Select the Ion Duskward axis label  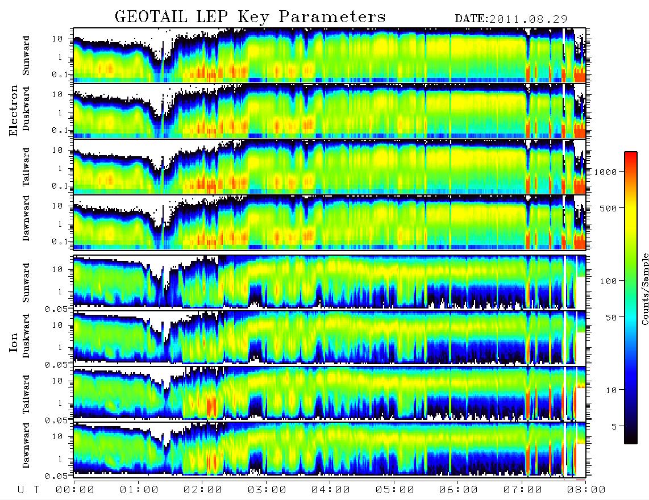pyautogui.click(x=26, y=336)
